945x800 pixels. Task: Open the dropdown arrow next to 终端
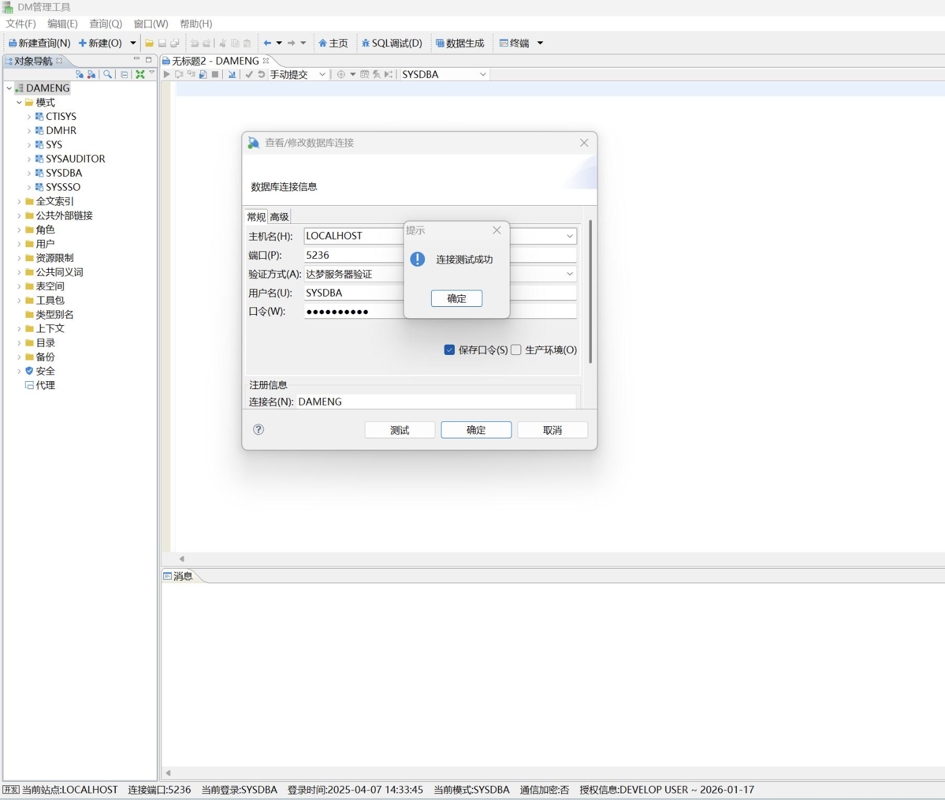tap(540, 43)
